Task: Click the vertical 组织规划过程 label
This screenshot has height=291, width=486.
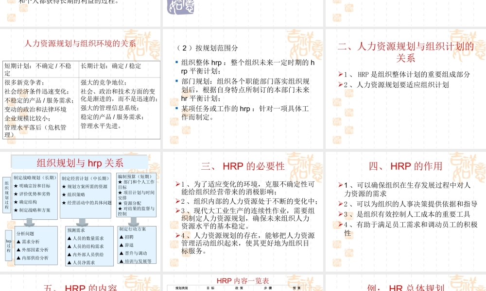Action: pos(7,195)
